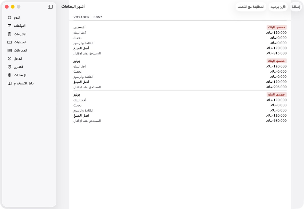Click the دليل الاستخدام sidebar label

(24, 83)
